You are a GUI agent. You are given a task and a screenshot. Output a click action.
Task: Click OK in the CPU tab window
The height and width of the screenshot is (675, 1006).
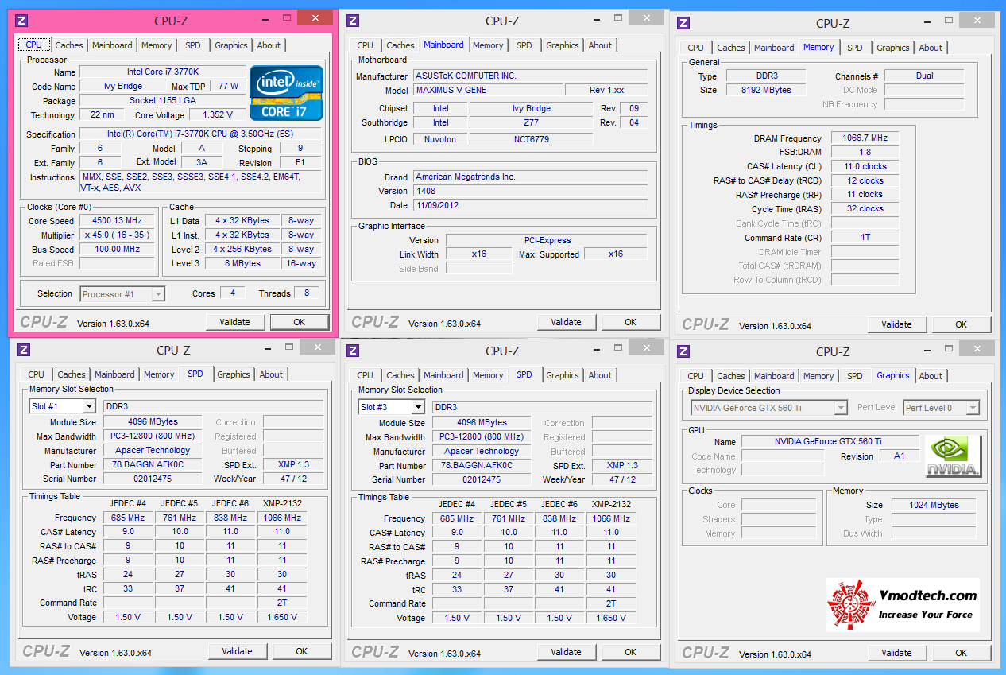(299, 322)
